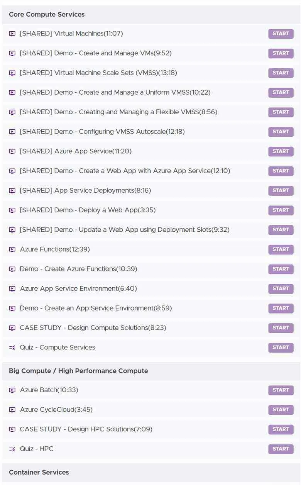The height and width of the screenshot is (485, 301).
Task: Click video icon for Create and Manage VMs demo
Action: point(12,53)
